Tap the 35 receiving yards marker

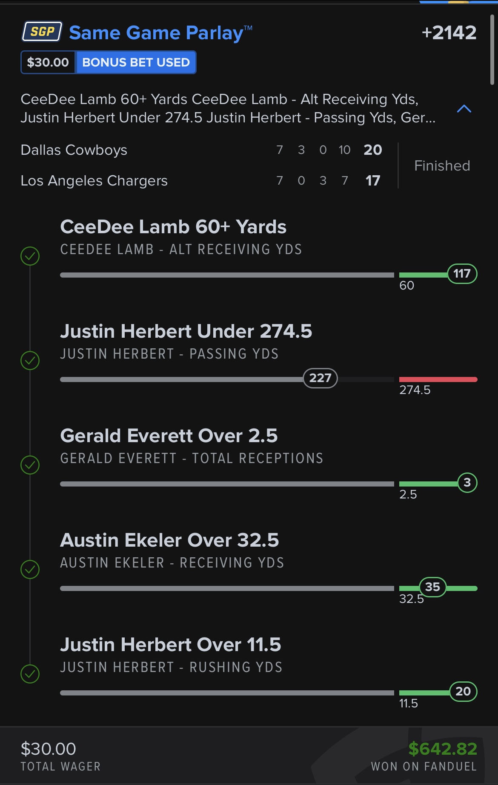point(433,587)
